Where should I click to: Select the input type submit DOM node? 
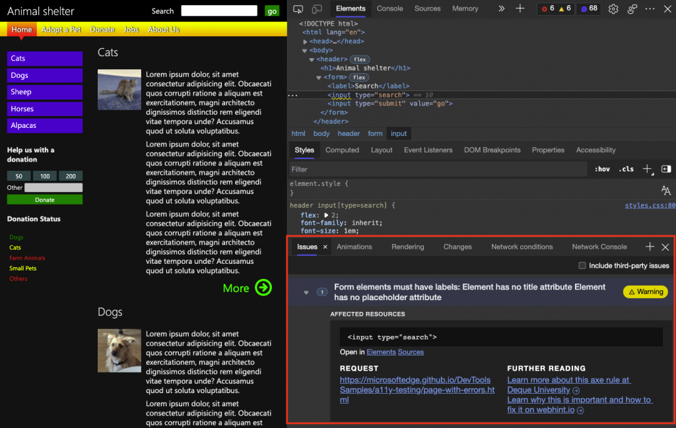(x=389, y=104)
